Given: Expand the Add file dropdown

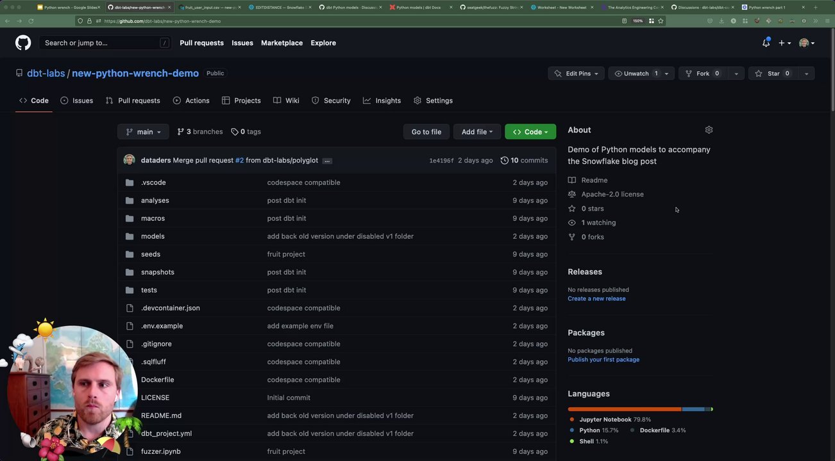Looking at the screenshot, I should pyautogui.click(x=477, y=132).
